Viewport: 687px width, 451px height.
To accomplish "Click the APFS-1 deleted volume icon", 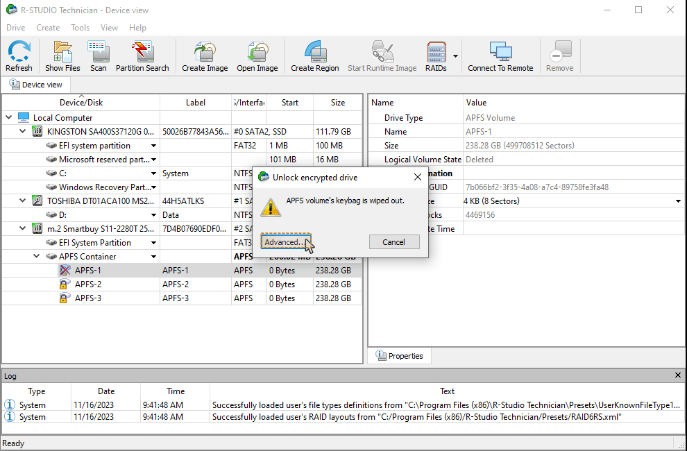I will (x=65, y=270).
